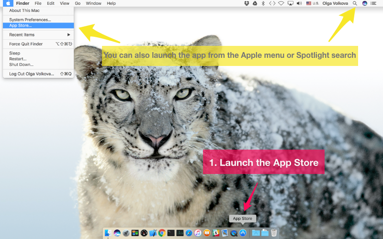This screenshot has width=383, height=239.
Task: Open the AirPlay display menu
Action: [291, 3]
